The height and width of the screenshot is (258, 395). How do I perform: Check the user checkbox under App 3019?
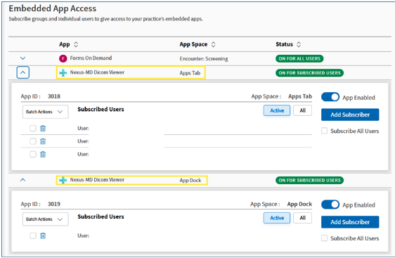33,236
